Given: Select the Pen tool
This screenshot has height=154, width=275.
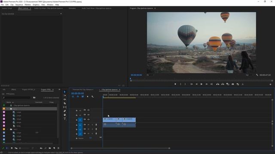Looking at the screenshot, I should click(x=65, y=111).
